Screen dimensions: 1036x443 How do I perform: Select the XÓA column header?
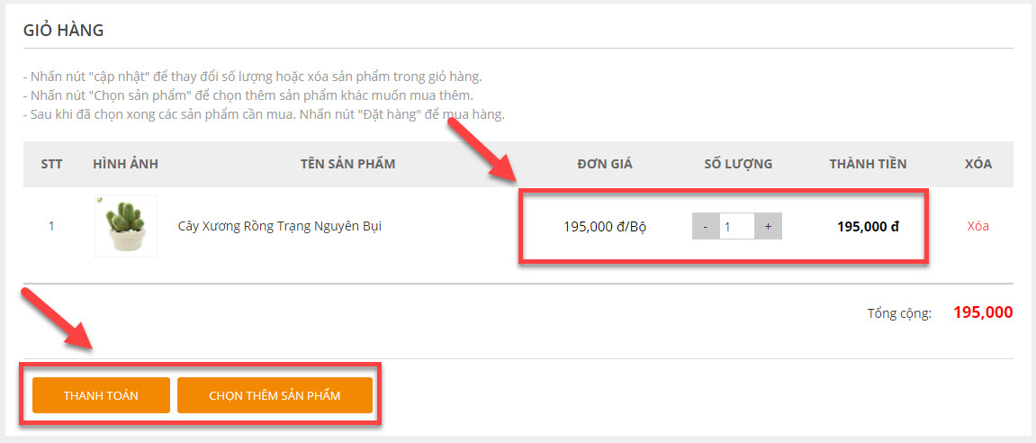[978, 164]
